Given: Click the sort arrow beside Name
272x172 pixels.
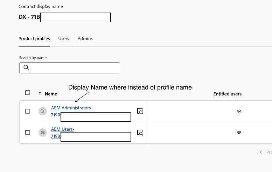Looking at the screenshot, I should click(x=40, y=93).
